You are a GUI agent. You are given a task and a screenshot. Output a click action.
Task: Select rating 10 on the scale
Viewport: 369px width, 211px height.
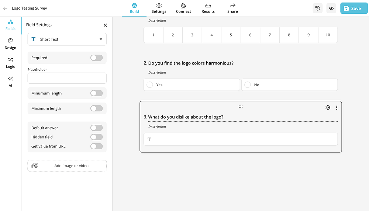point(328,35)
